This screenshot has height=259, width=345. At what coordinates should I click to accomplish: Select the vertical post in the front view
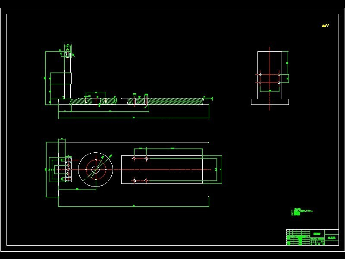(68, 75)
